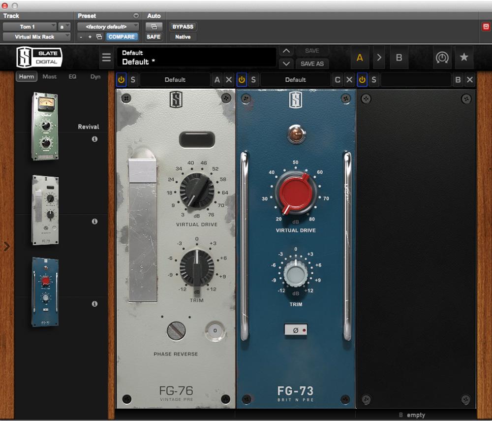Select the Revival module thumbnail
492x421 pixels.
pos(45,126)
